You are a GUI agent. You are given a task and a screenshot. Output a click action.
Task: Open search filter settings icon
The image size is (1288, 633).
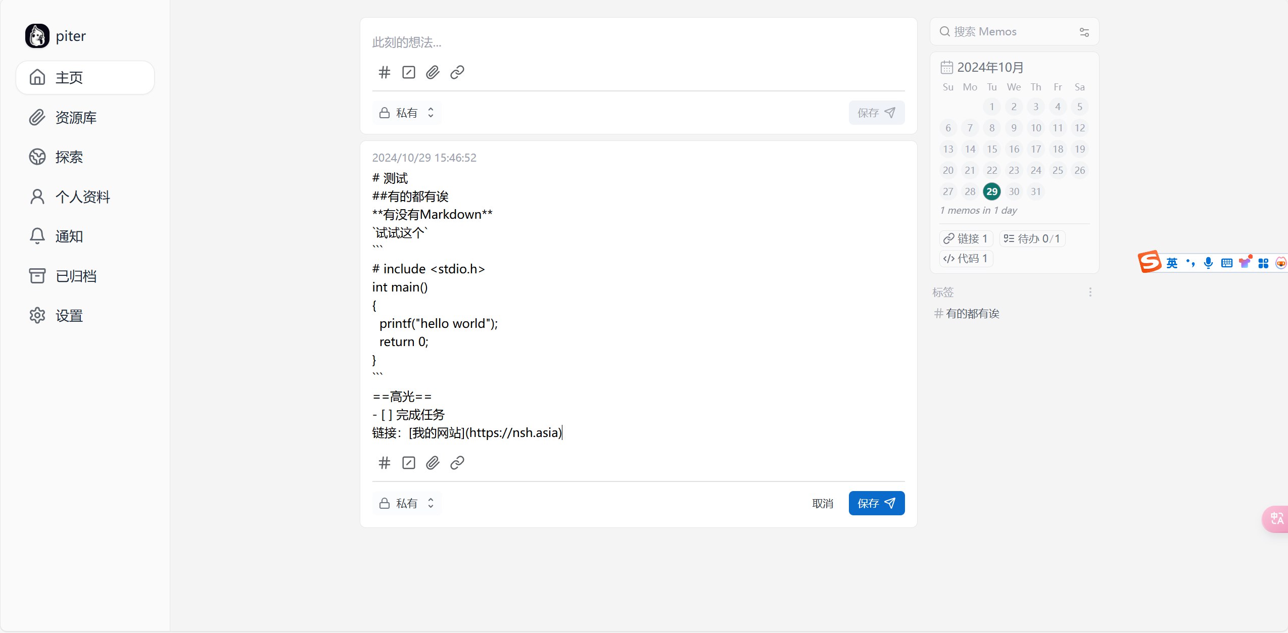pyautogui.click(x=1084, y=32)
